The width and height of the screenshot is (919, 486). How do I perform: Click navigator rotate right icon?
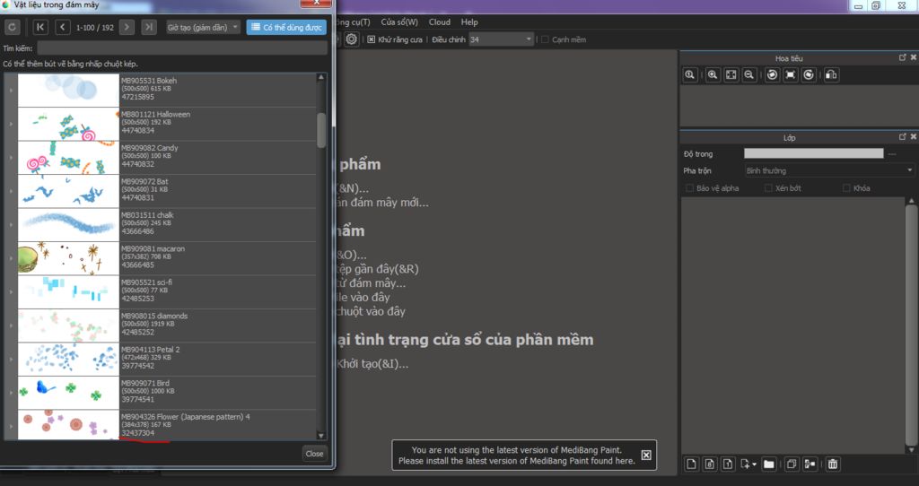coord(809,74)
